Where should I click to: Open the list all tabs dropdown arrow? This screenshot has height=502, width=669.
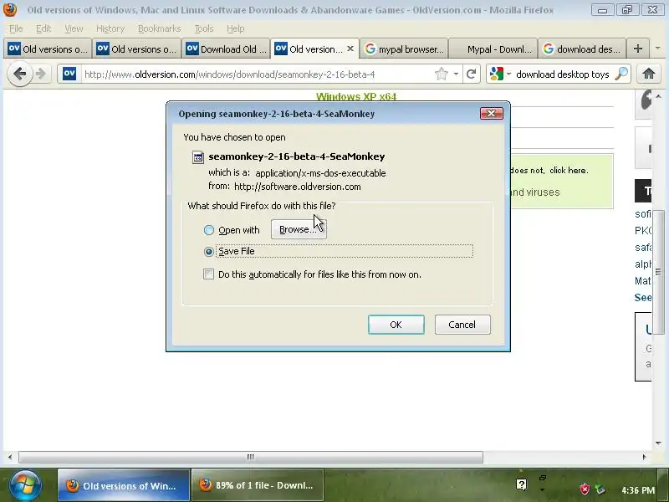[657, 49]
